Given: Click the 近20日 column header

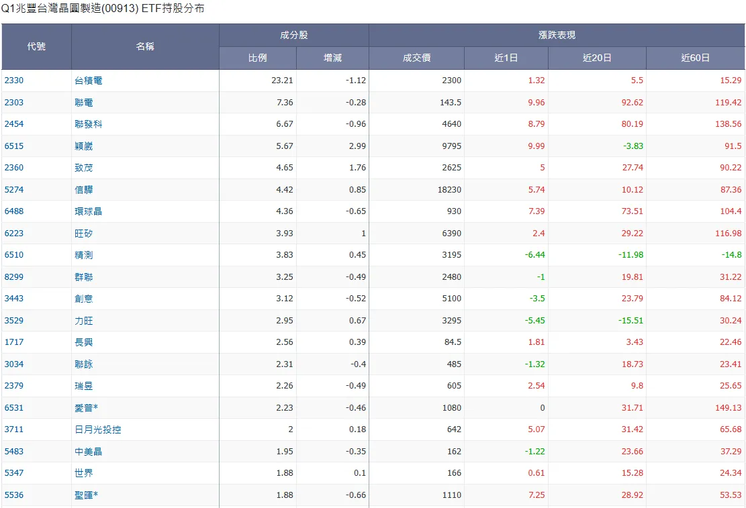Looking at the screenshot, I should click(597, 58).
